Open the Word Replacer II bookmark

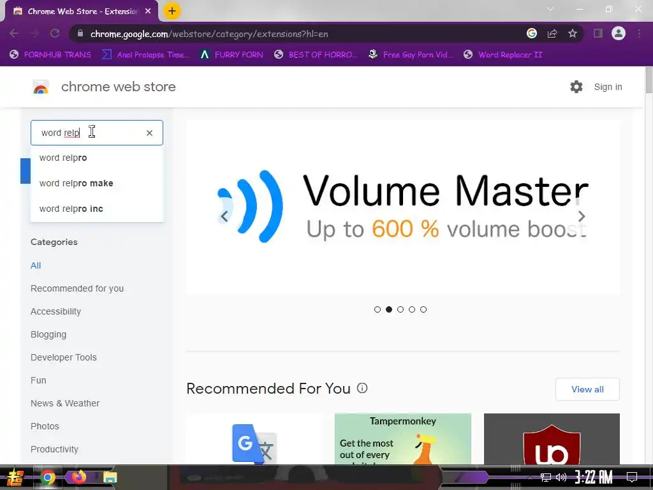[503, 55]
